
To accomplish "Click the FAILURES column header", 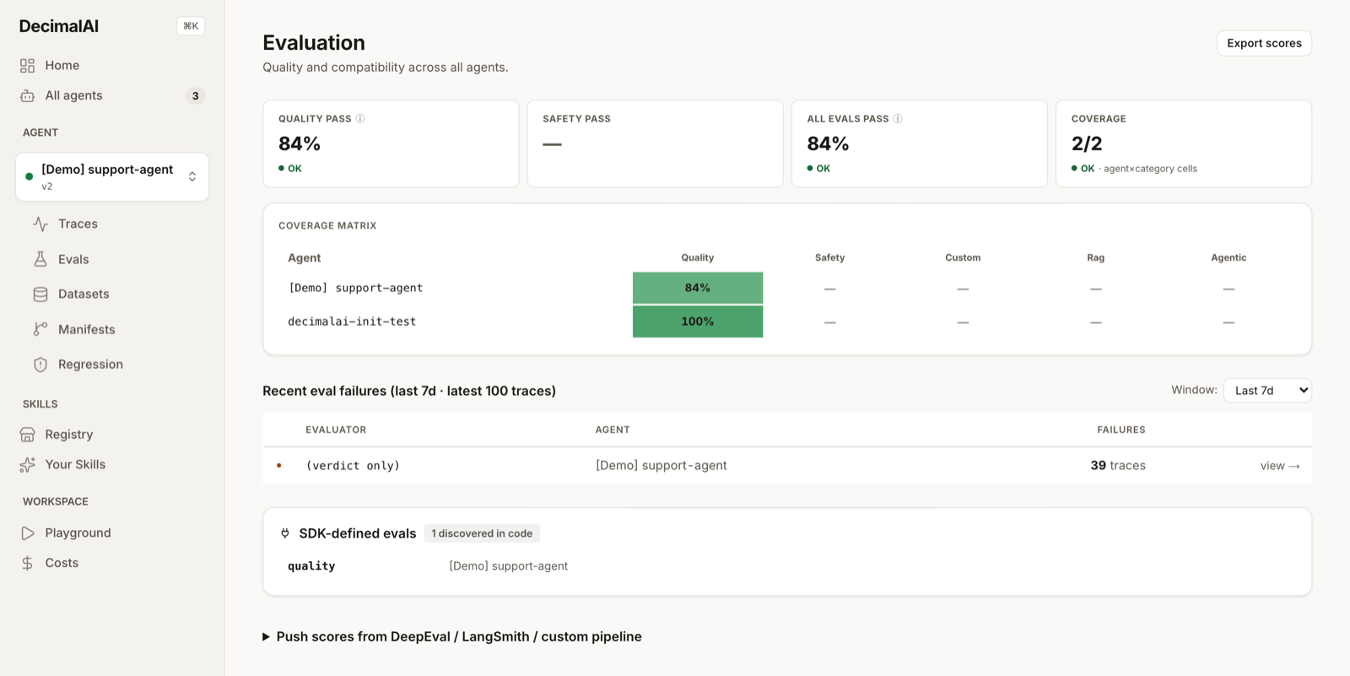I will point(1121,430).
